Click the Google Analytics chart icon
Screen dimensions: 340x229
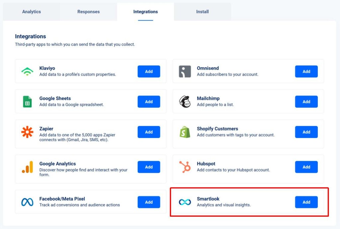click(27, 167)
